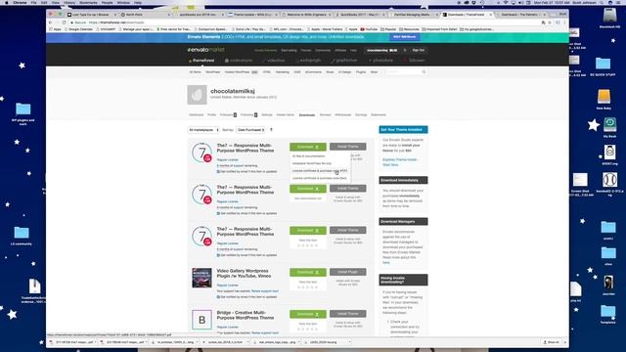The height and width of the screenshot is (352, 626).
Task: Click Chrome's back arrow button
Action: point(50,22)
